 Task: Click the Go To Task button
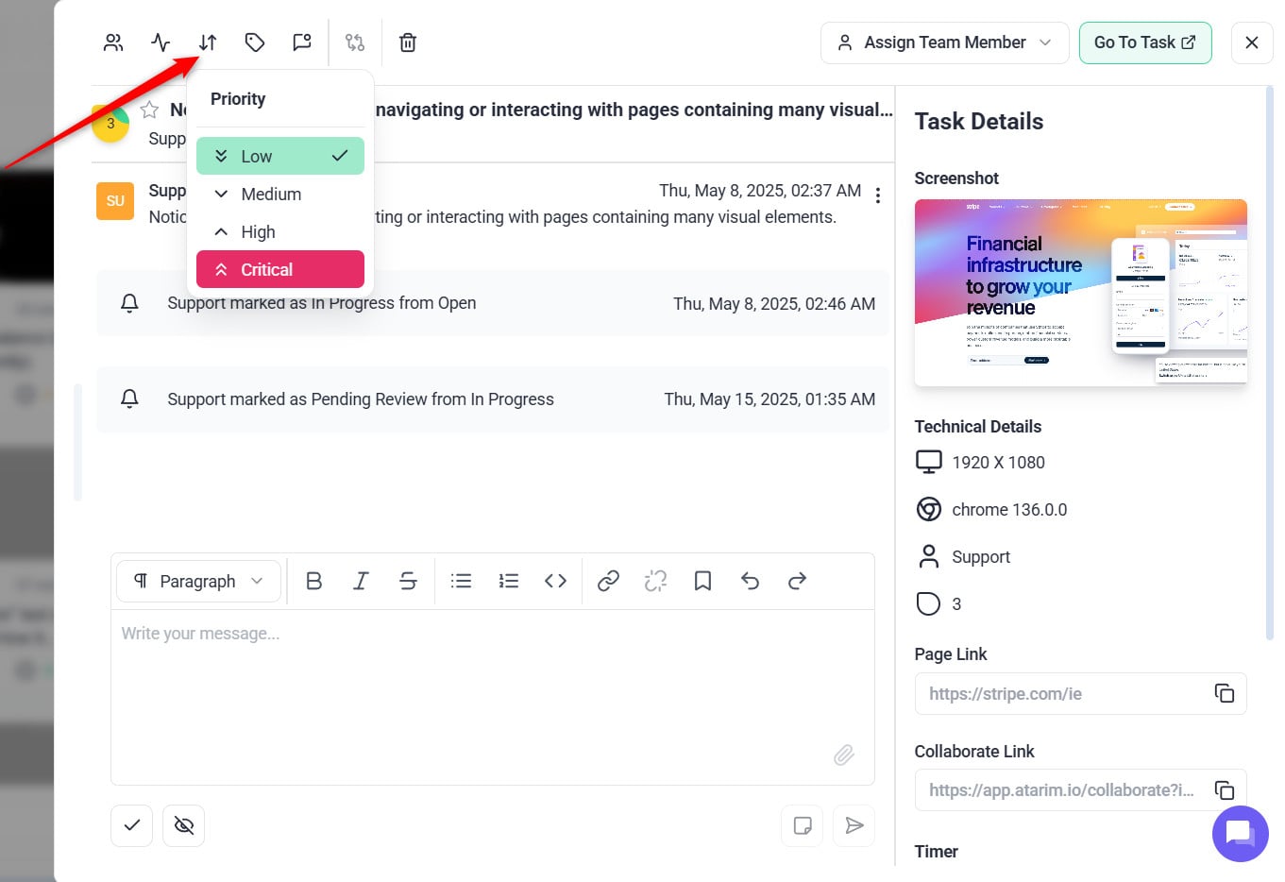coord(1144,42)
